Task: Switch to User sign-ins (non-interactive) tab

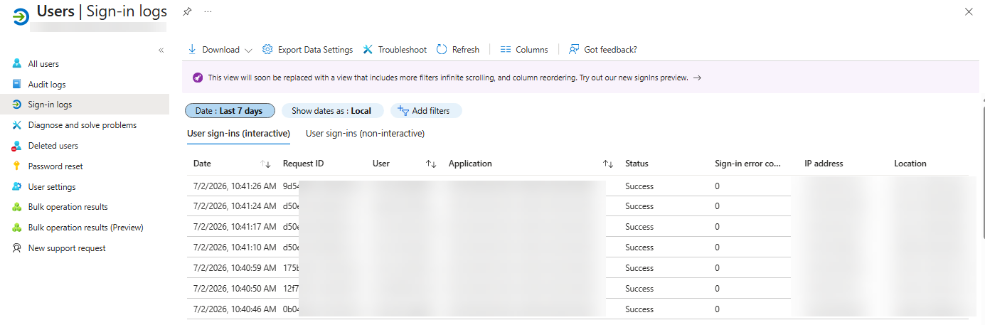Action: coord(365,133)
